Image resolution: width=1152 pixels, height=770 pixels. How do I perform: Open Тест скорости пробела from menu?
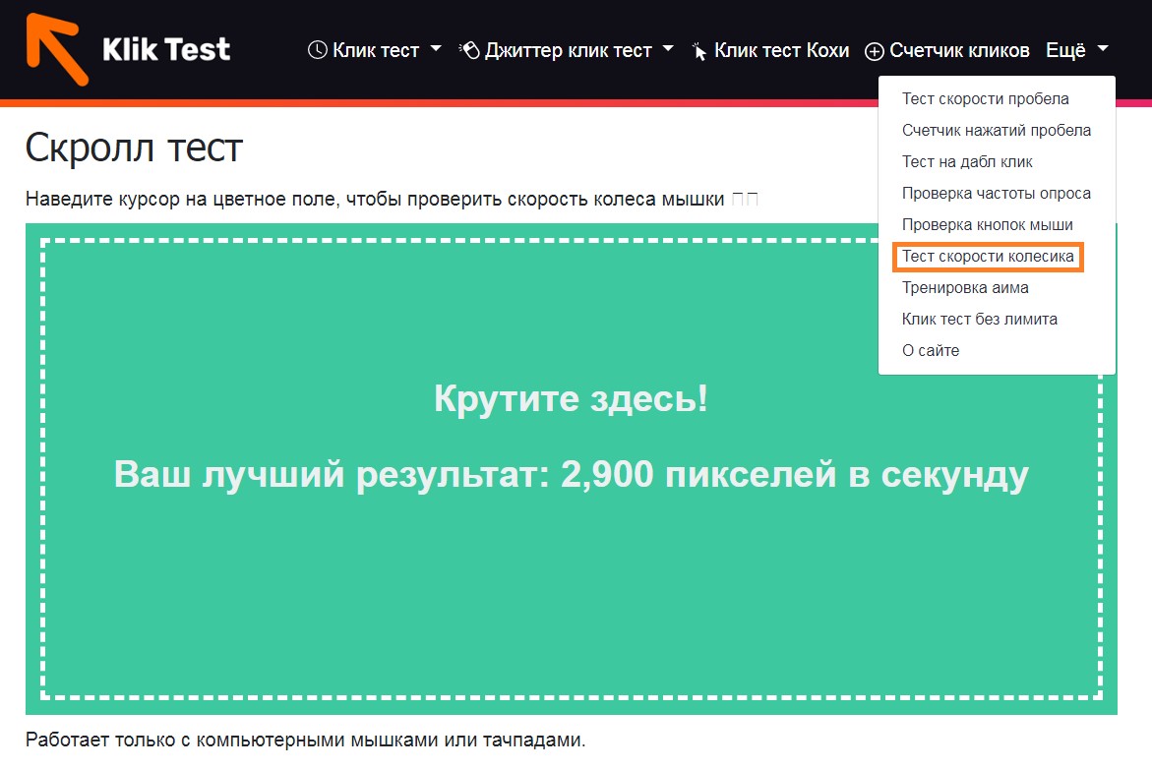click(x=985, y=98)
